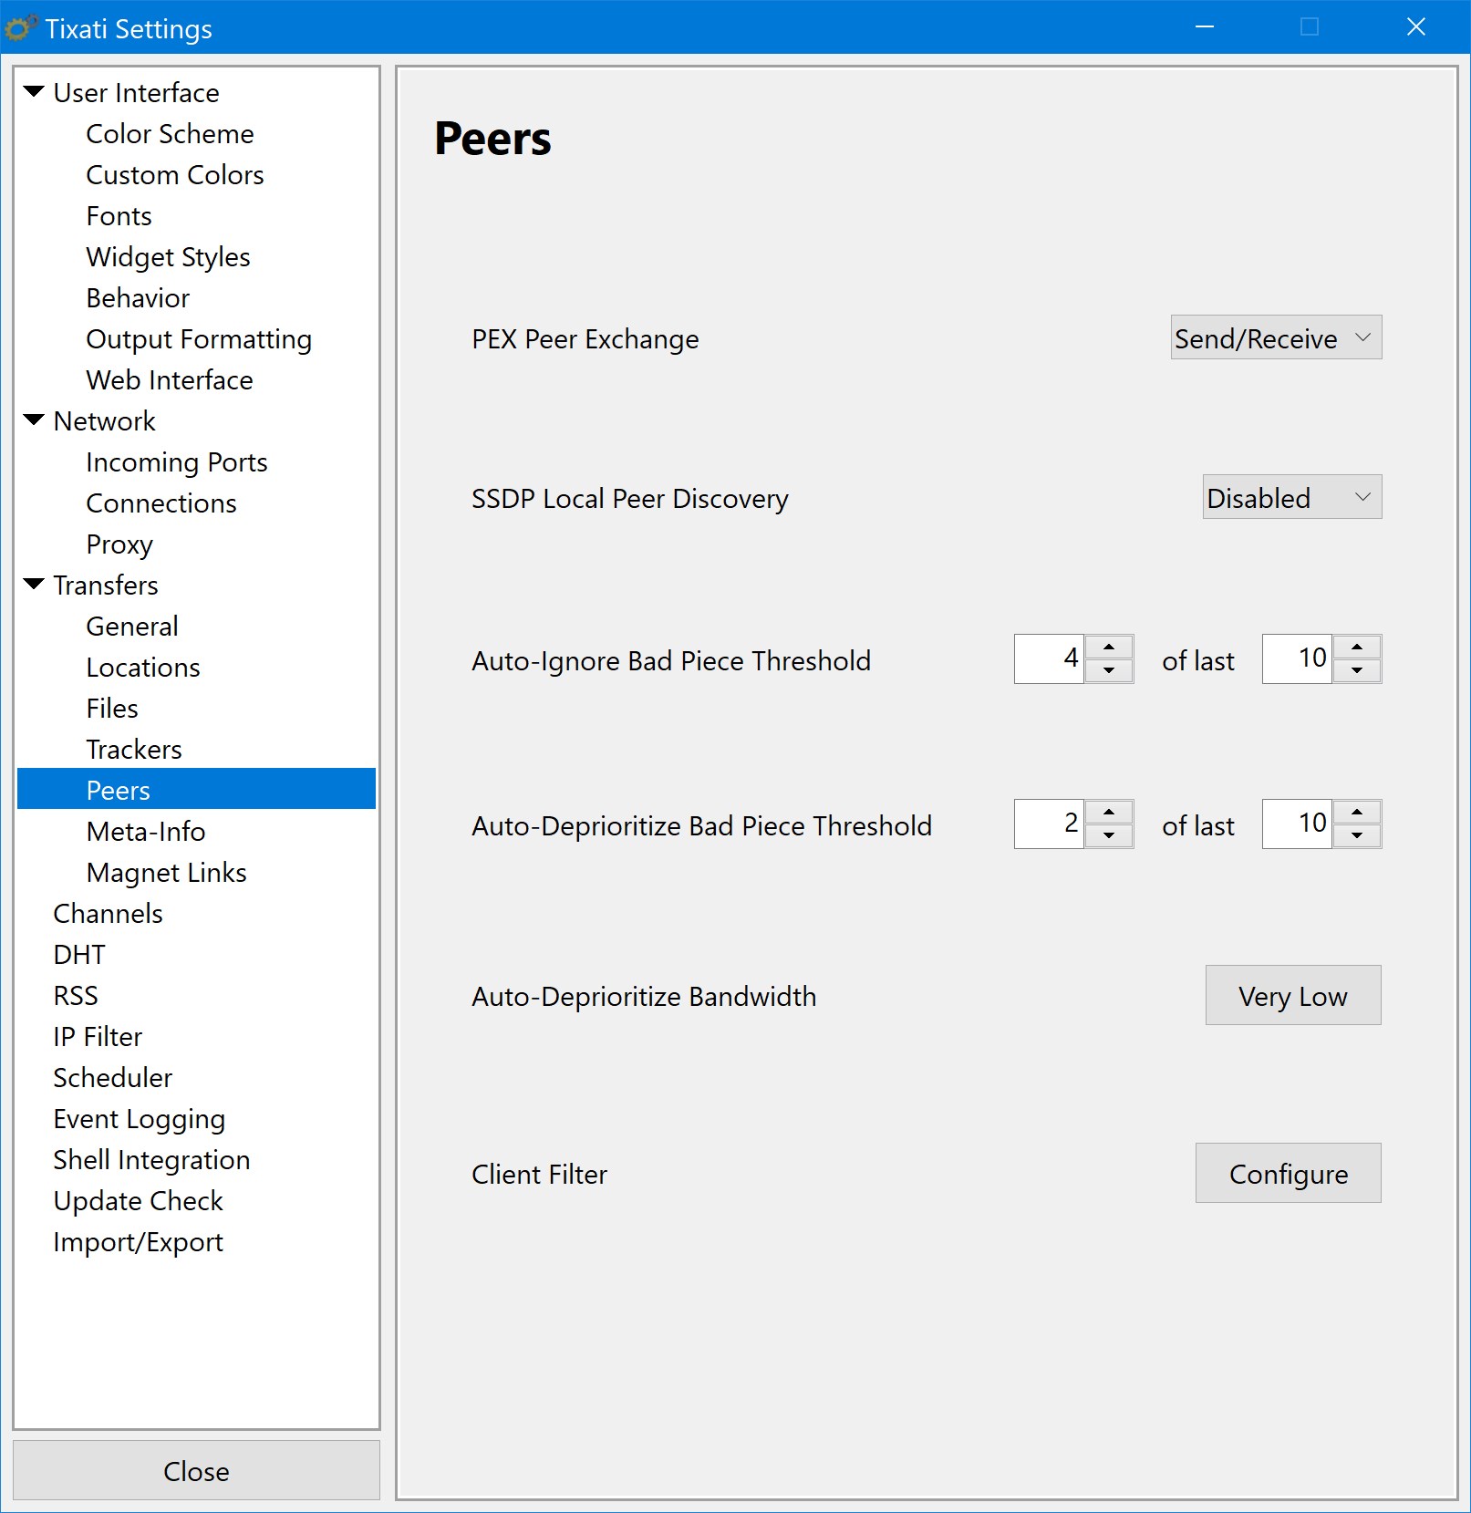Go to Scheduler settings
1471x1513 pixels.
pyautogui.click(x=113, y=1077)
